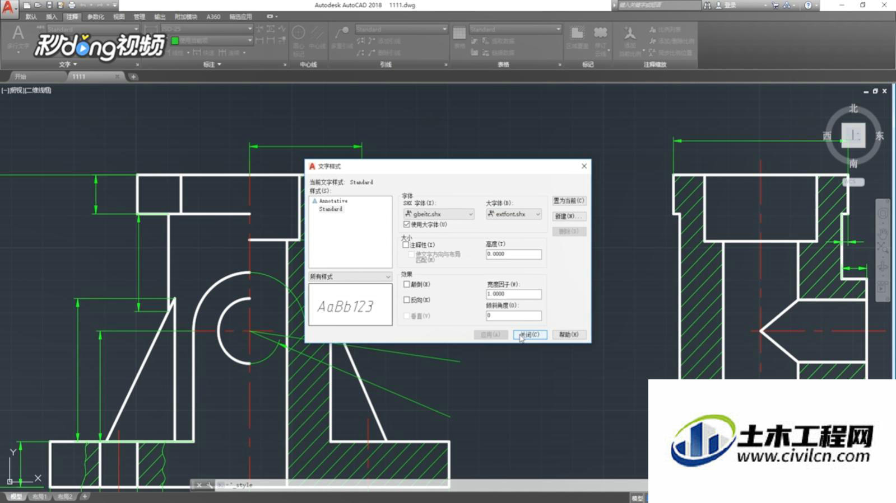Check the Upside down effect checkbox

(407, 284)
